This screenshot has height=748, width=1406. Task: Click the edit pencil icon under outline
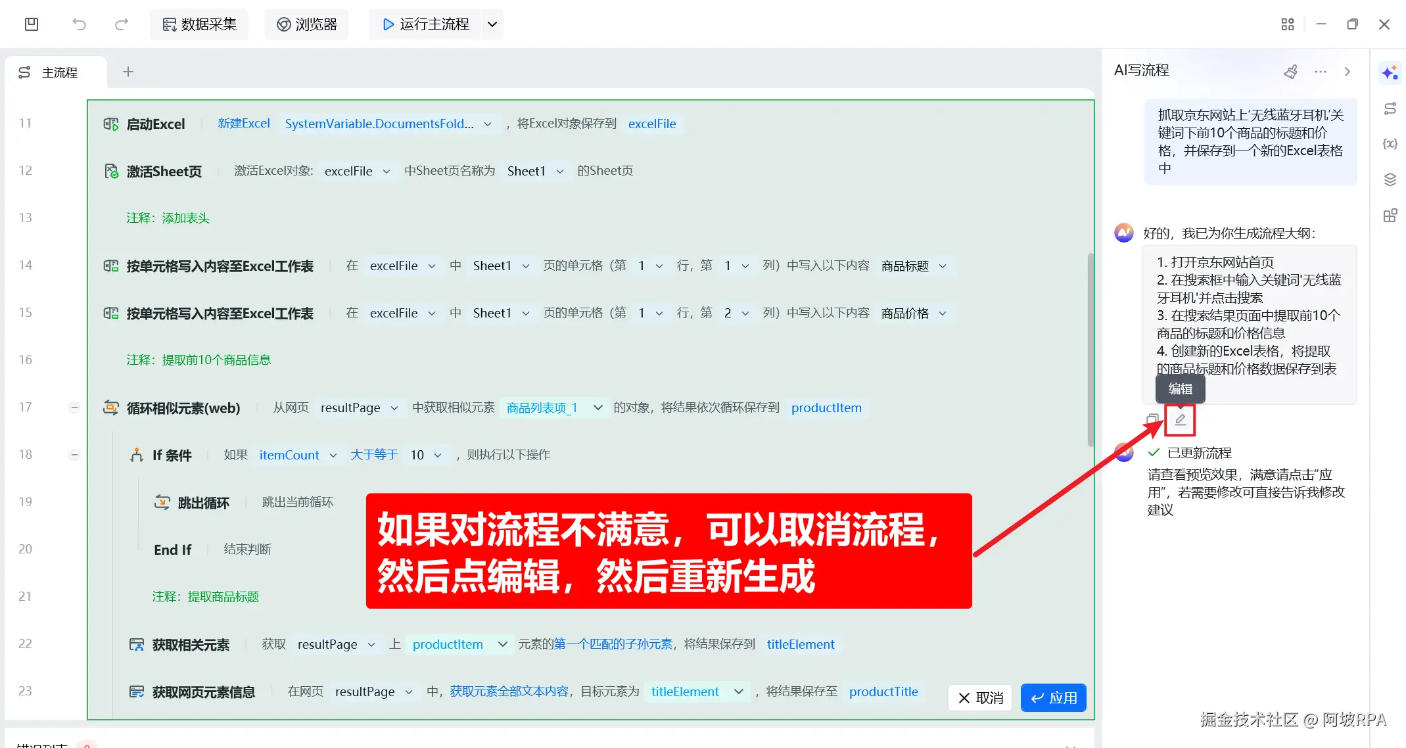[x=1180, y=420]
